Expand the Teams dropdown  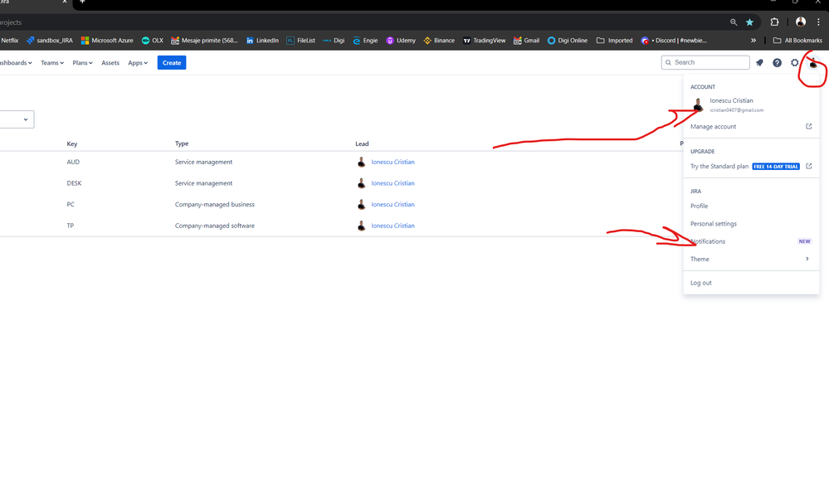click(51, 63)
